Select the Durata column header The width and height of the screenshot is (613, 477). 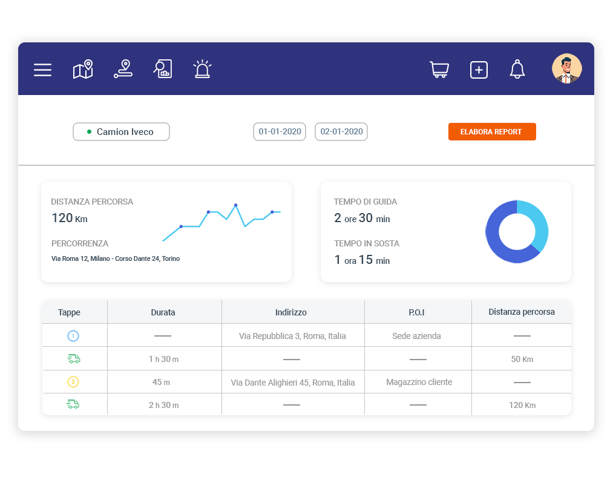(163, 312)
